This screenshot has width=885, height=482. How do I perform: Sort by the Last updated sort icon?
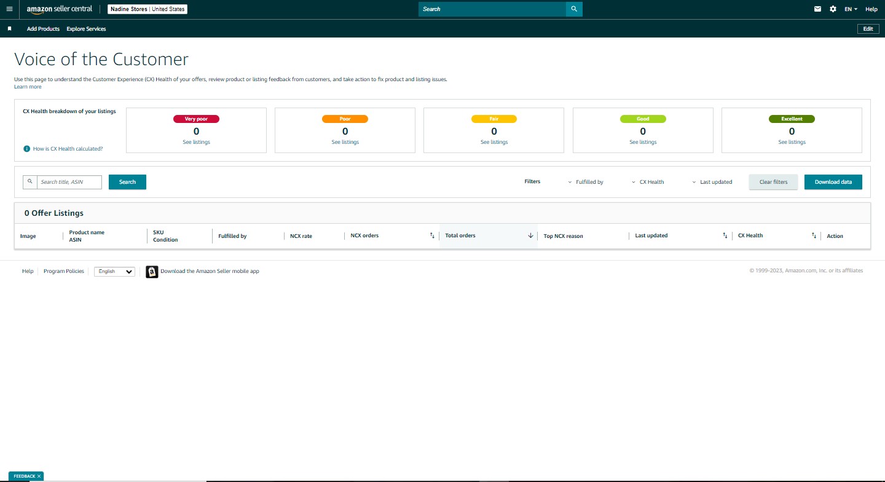click(x=725, y=235)
